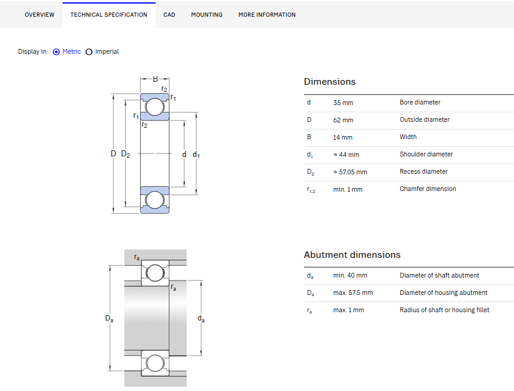Open the Overview tab

(39, 15)
